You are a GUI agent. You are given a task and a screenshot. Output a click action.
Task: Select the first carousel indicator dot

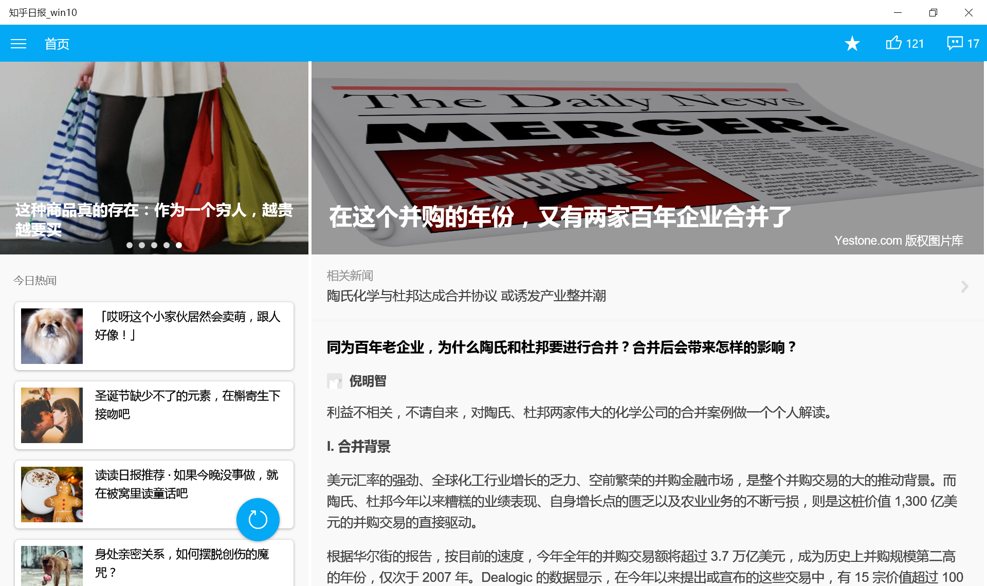pyautogui.click(x=130, y=245)
